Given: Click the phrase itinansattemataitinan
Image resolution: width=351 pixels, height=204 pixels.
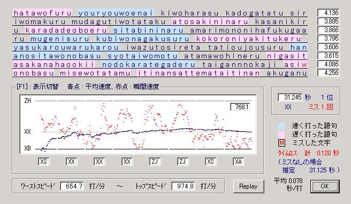Looking at the screenshot, I should [199, 73].
